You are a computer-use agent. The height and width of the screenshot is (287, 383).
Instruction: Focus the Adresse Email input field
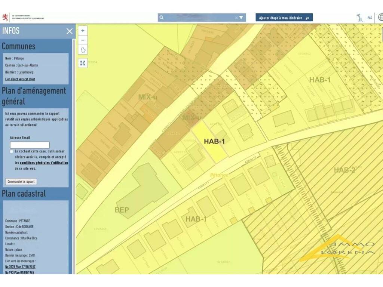click(x=30, y=145)
